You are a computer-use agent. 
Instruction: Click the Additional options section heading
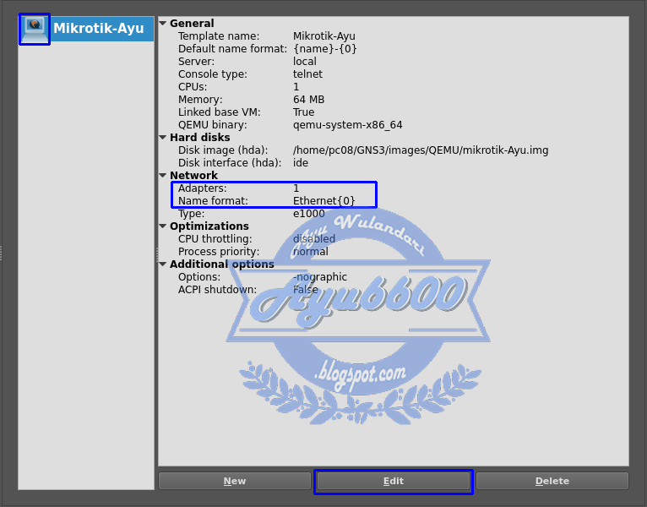222,264
